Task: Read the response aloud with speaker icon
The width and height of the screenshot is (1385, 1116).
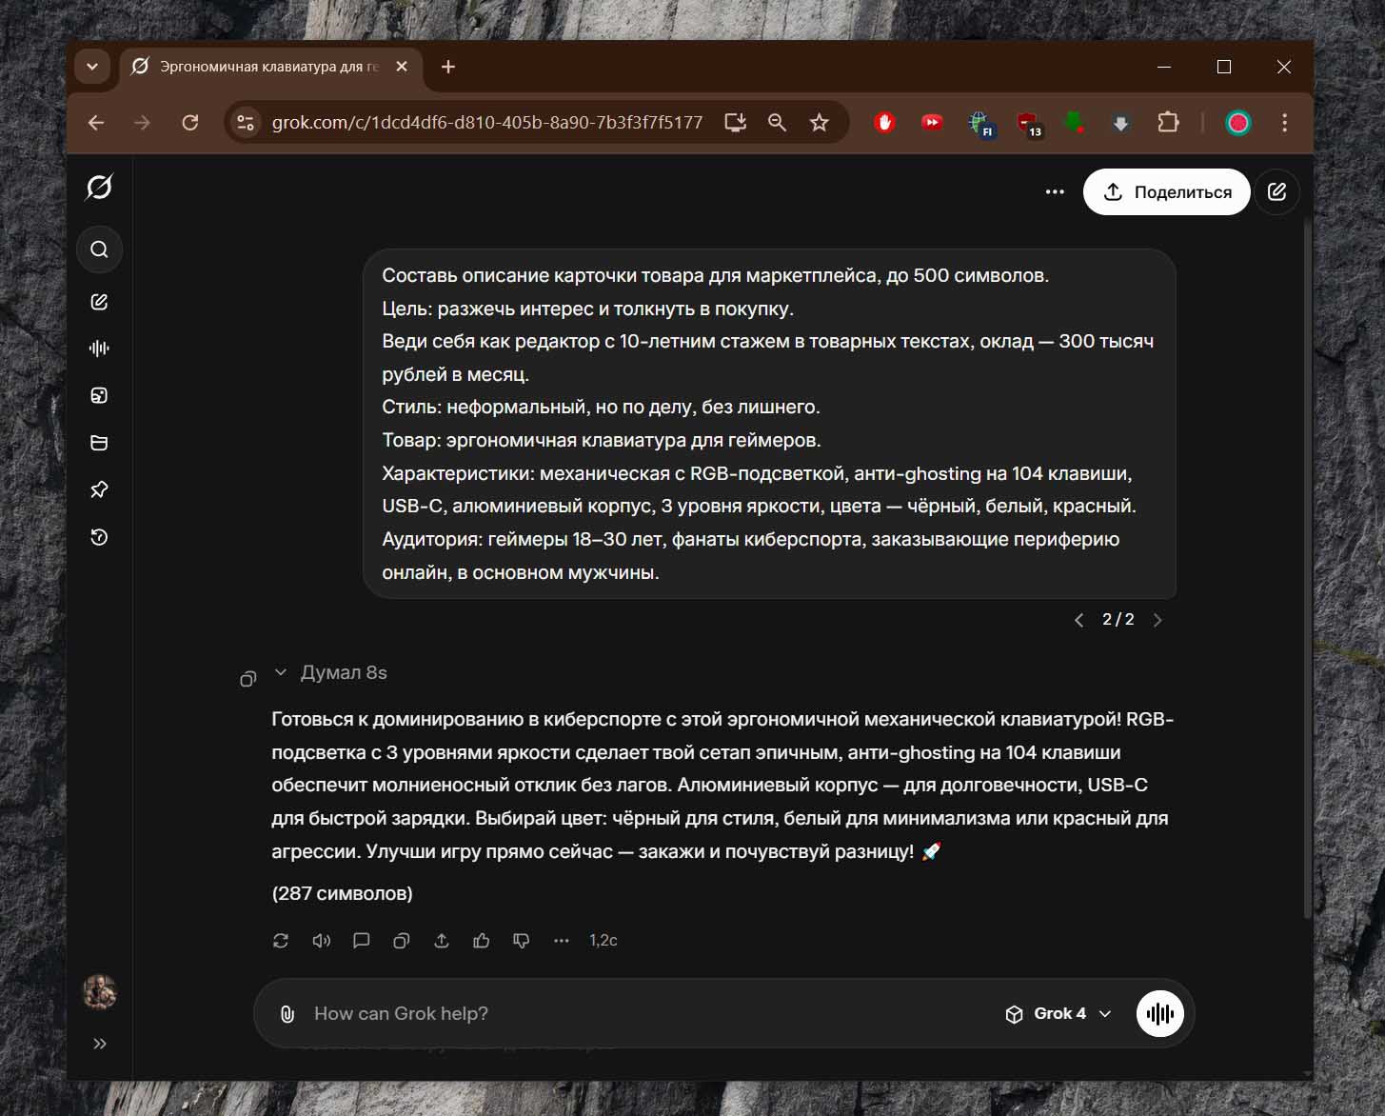Action: coord(321,941)
